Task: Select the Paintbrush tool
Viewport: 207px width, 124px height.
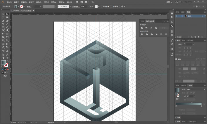Action: pos(7,27)
